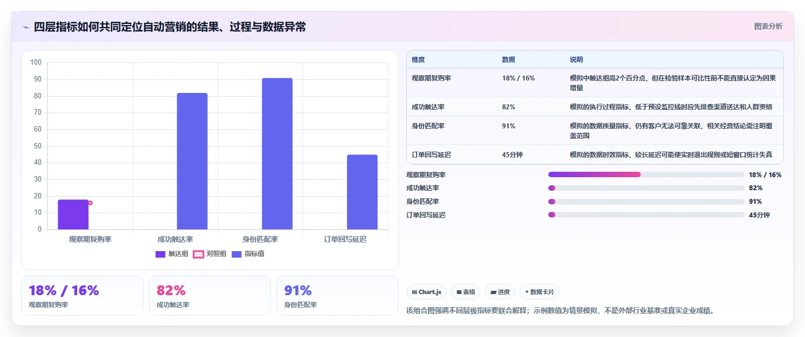The image size is (805, 337).
Task: Click the 91% value beside the progress bar
Action: [756, 202]
